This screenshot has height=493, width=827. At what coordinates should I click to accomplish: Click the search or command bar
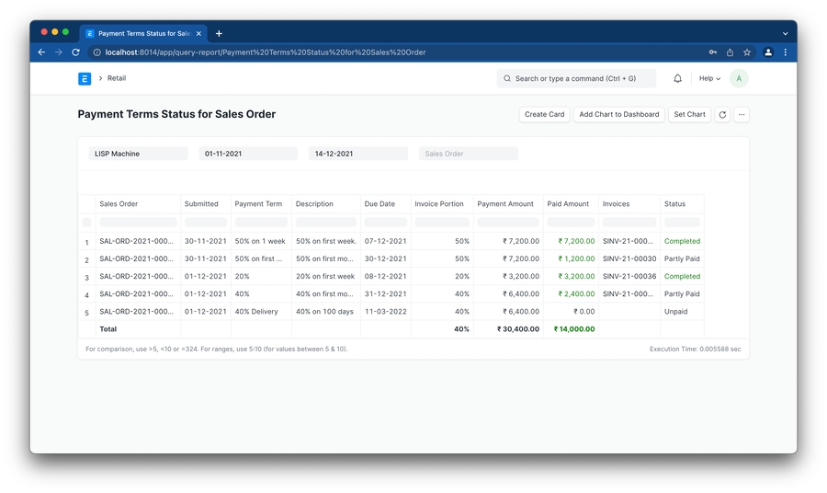click(577, 79)
